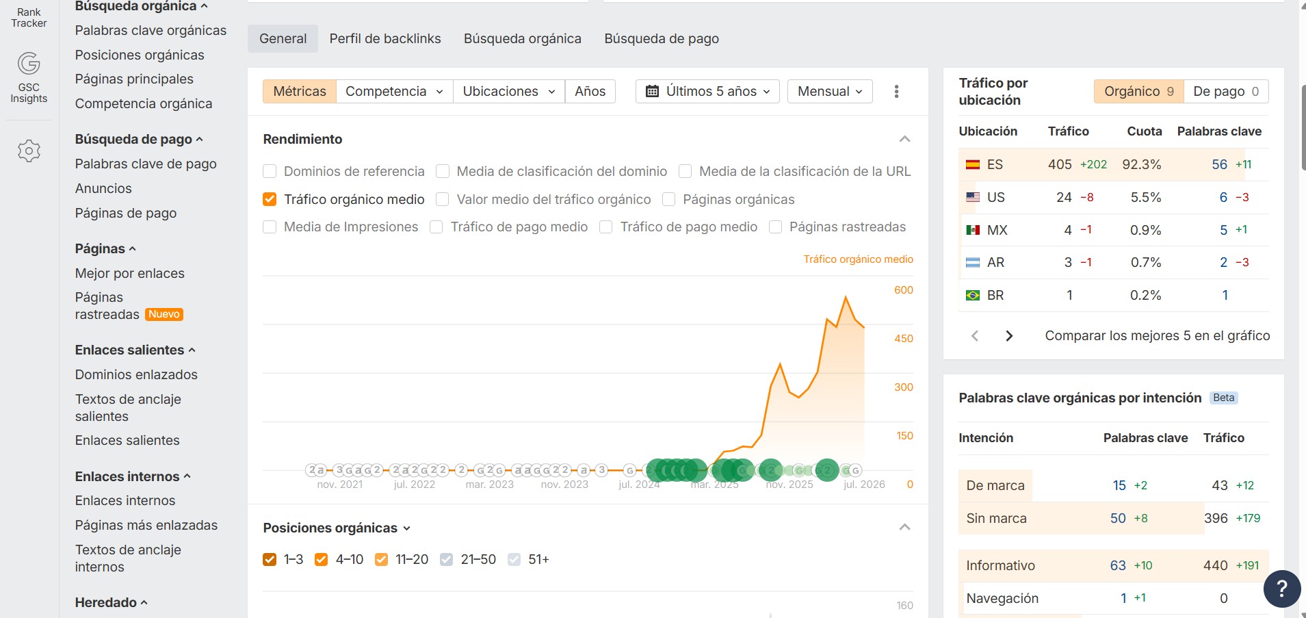
Task: Click the BR Brazil flag icon
Action: click(973, 295)
